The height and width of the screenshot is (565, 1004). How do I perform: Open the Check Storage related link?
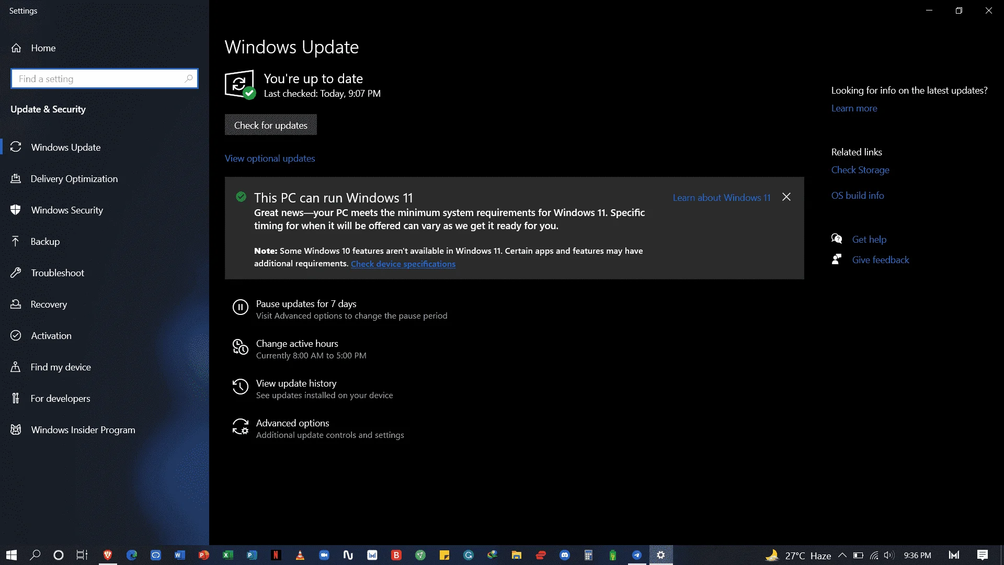(x=860, y=170)
